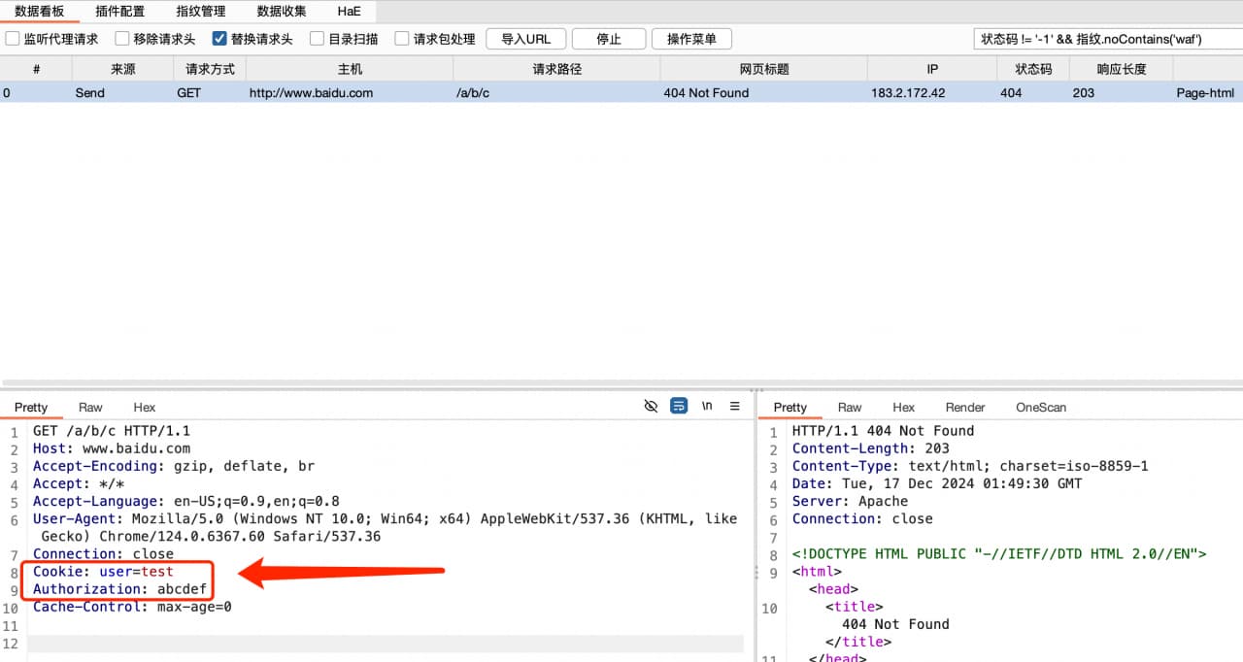Click the hide non-printable eye-slash icon

[x=651, y=406]
